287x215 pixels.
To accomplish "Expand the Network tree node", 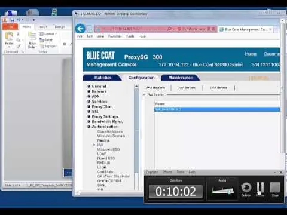I will point(89,91).
